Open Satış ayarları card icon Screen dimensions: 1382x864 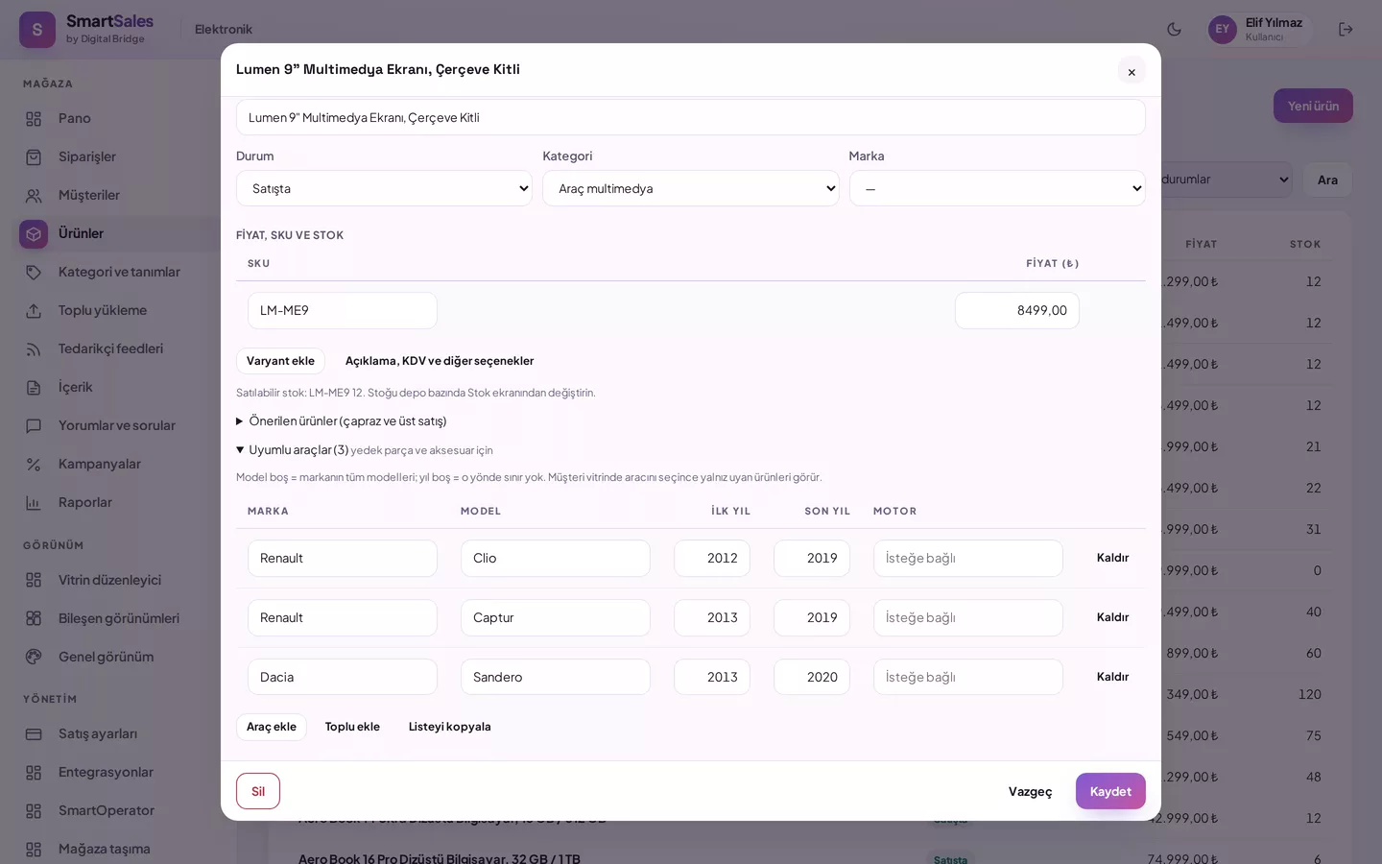click(34, 733)
